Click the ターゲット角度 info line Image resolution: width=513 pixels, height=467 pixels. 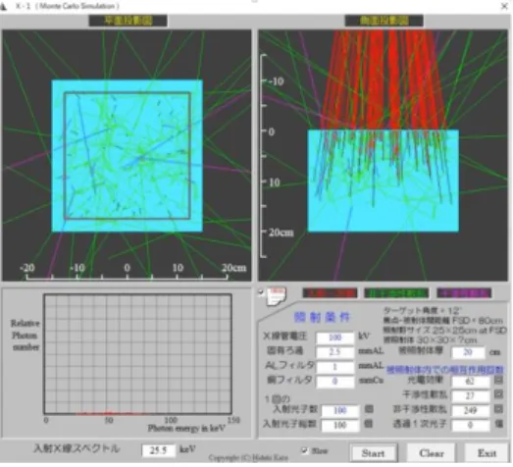tap(423, 311)
